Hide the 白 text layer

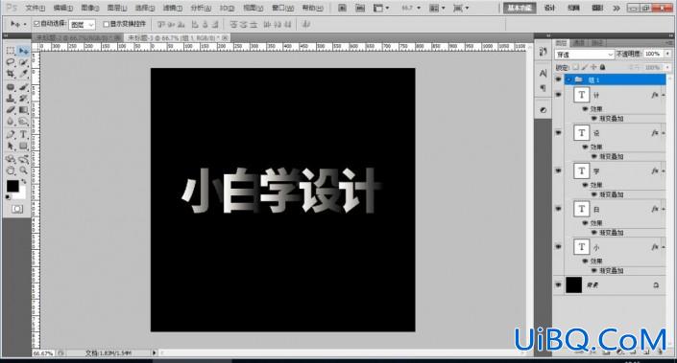[558, 209]
